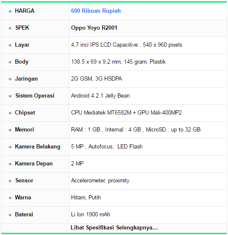Select the Oppo Yoyo R2001 model name
Image resolution: width=228 pixels, height=235 pixels.
pyautogui.click(x=94, y=28)
